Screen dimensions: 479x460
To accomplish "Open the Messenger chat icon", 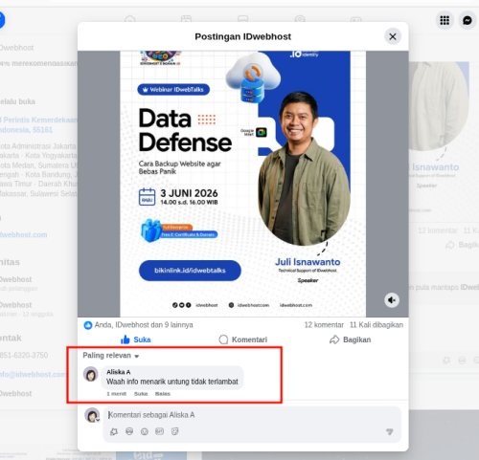I will [468, 20].
